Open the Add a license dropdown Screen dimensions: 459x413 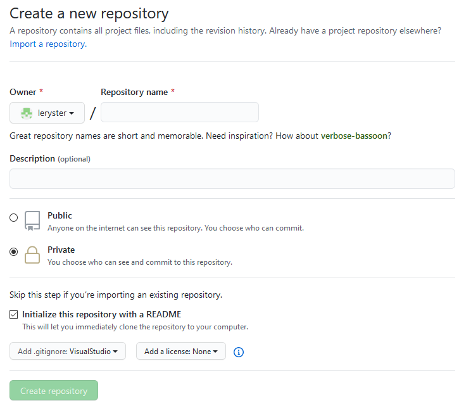click(x=180, y=352)
